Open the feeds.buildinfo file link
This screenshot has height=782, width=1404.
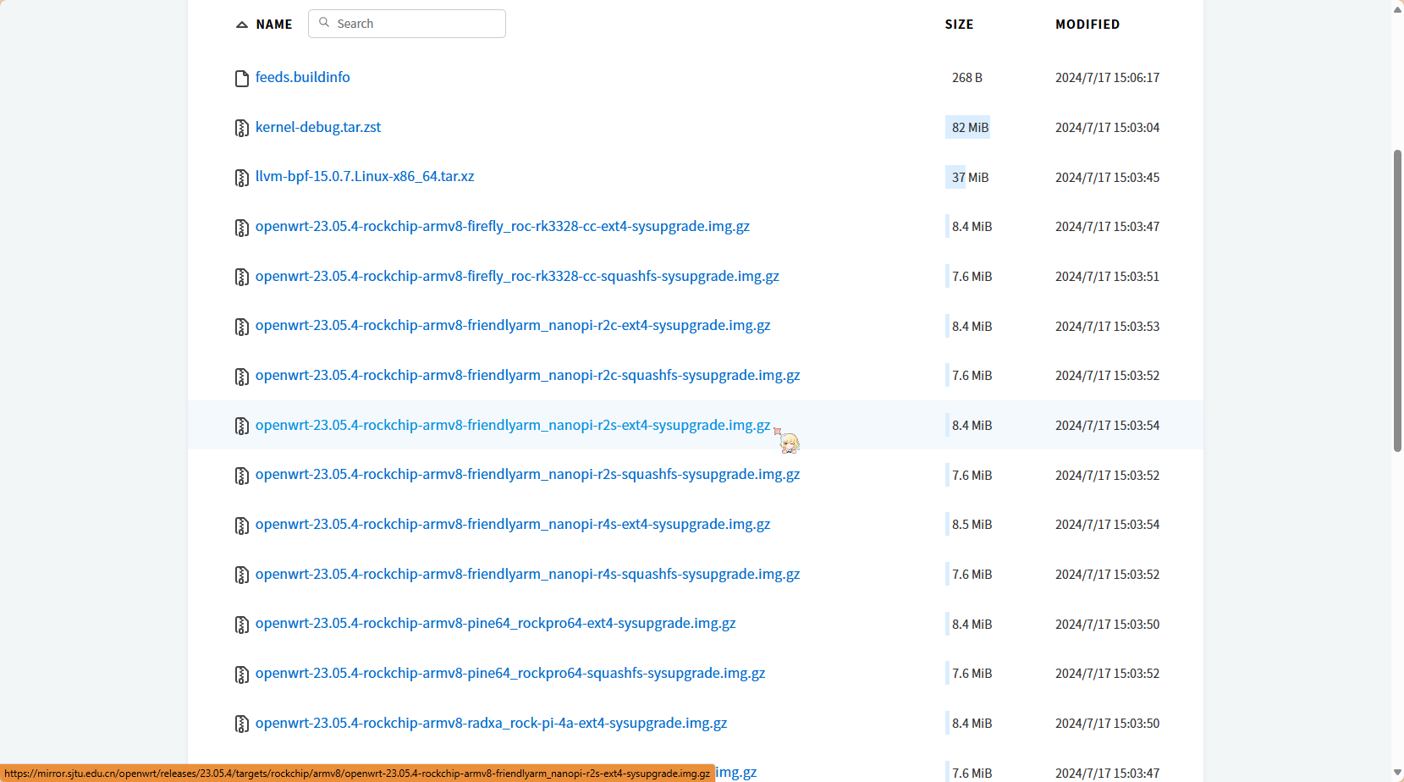[x=302, y=77]
